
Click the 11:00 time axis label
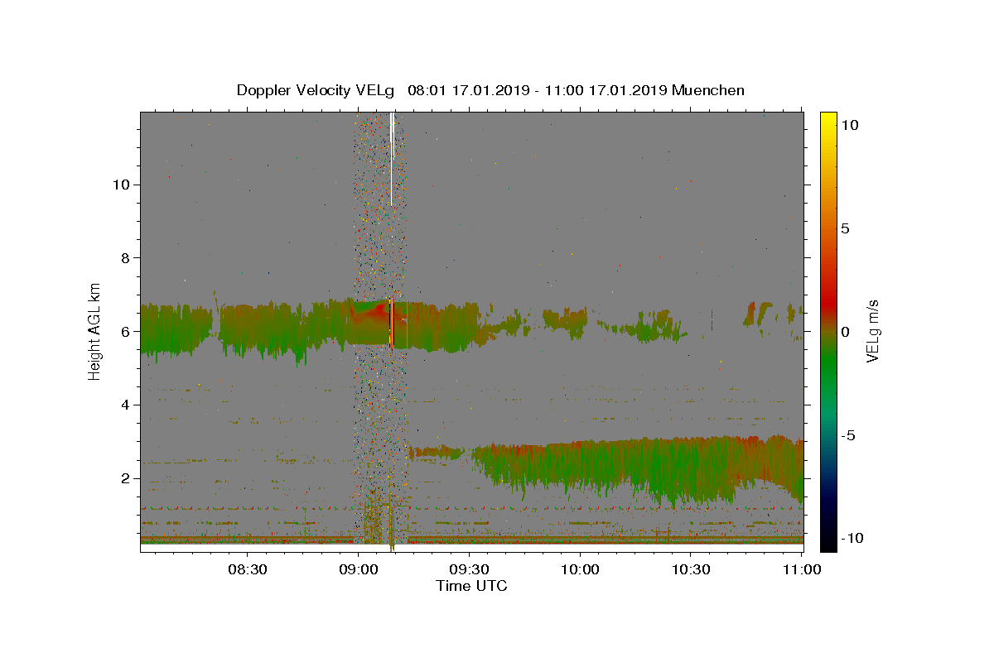(x=803, y=569)
